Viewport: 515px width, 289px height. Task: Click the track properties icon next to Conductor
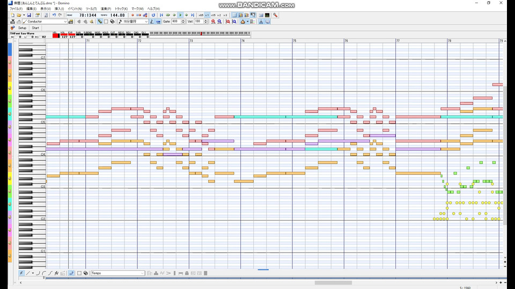click(x=71, y=21)
